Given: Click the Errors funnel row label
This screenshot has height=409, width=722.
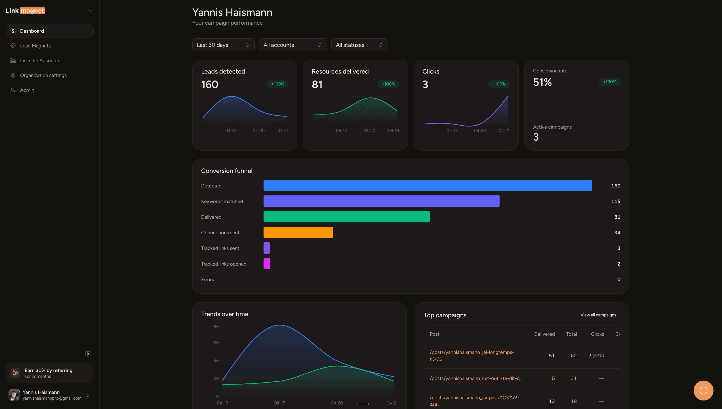Looking at the screenshot, I should [207, 279].
